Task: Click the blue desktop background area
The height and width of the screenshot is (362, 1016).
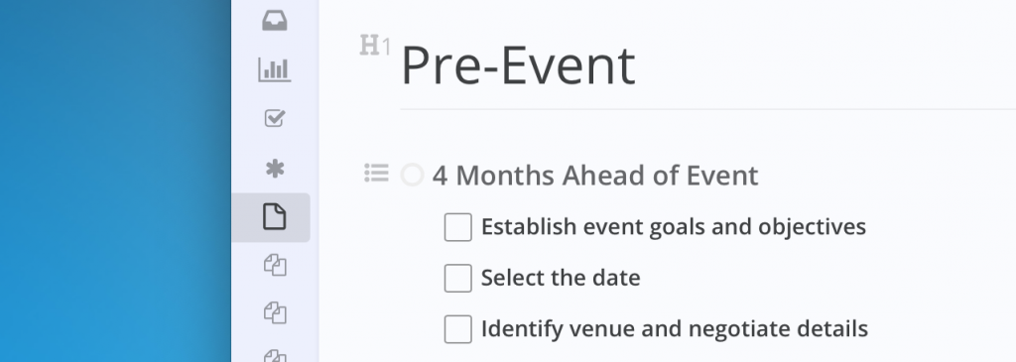Action: [x=115, y=181]
